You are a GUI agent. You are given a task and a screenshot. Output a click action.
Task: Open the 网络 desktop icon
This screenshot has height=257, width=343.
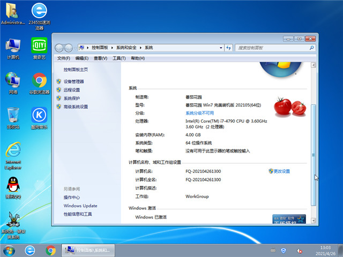pos(13,83)
